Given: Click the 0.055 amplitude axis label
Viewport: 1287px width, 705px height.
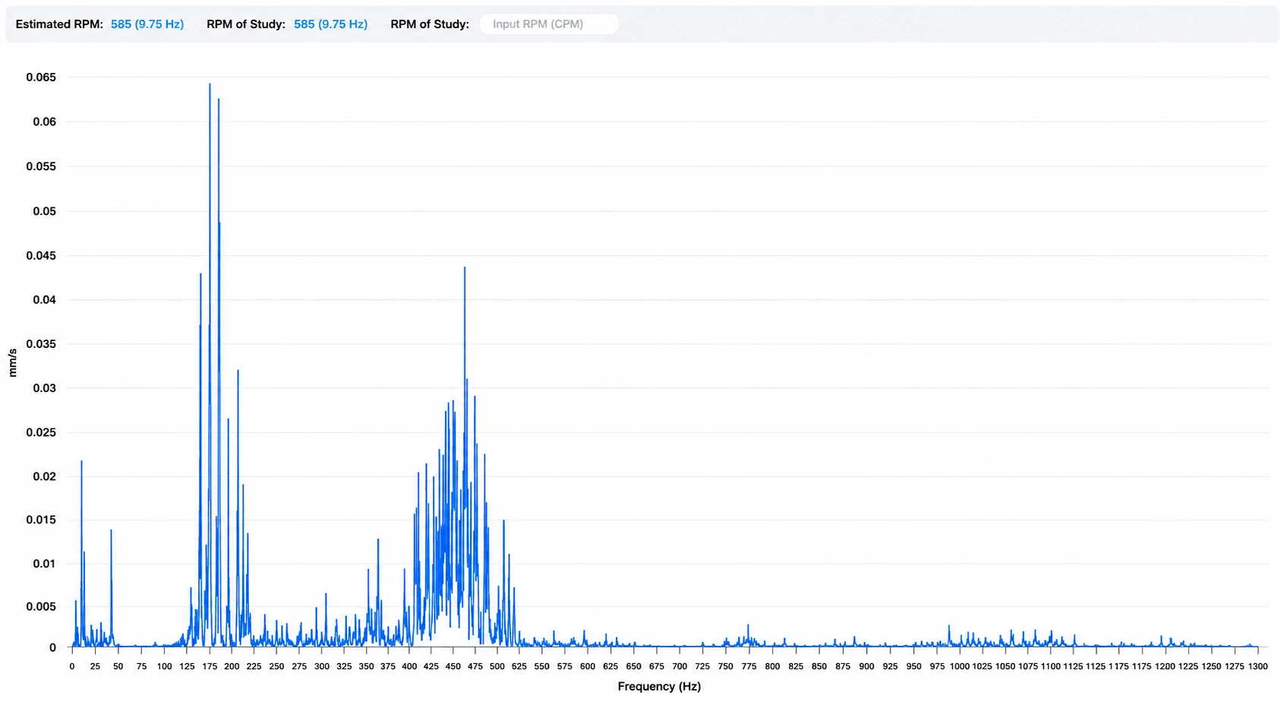Looking at the screenshot, I should [x=41, y=166].
